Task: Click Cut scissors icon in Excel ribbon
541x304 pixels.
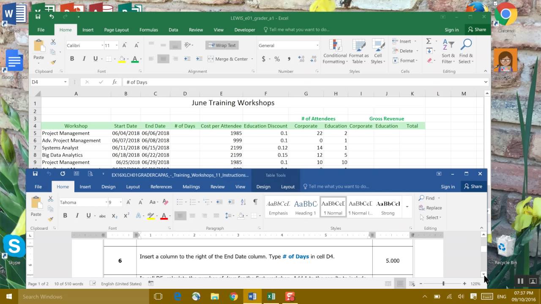Action: pos(53,42)
